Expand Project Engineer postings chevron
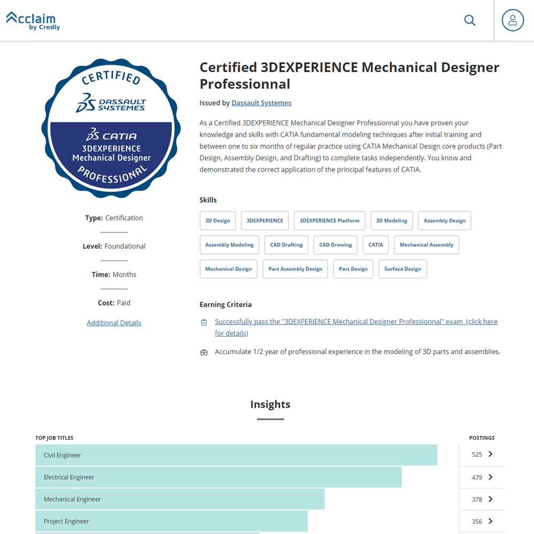The width and height of the screenshot is (534, 534). coord(490,521)
